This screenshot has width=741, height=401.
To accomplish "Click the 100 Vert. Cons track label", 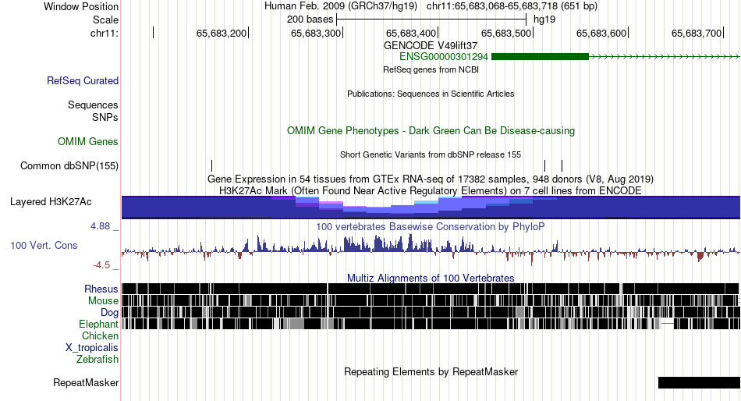I will click(44, 246).
